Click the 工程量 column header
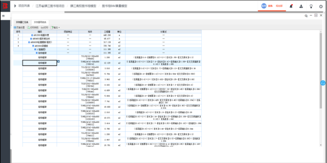The height and width of the screenshot is (163, 327). tap(107, 32)
